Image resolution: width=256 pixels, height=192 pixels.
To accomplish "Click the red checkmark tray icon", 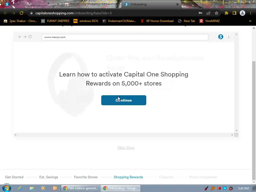I will (x=206, y=188).
